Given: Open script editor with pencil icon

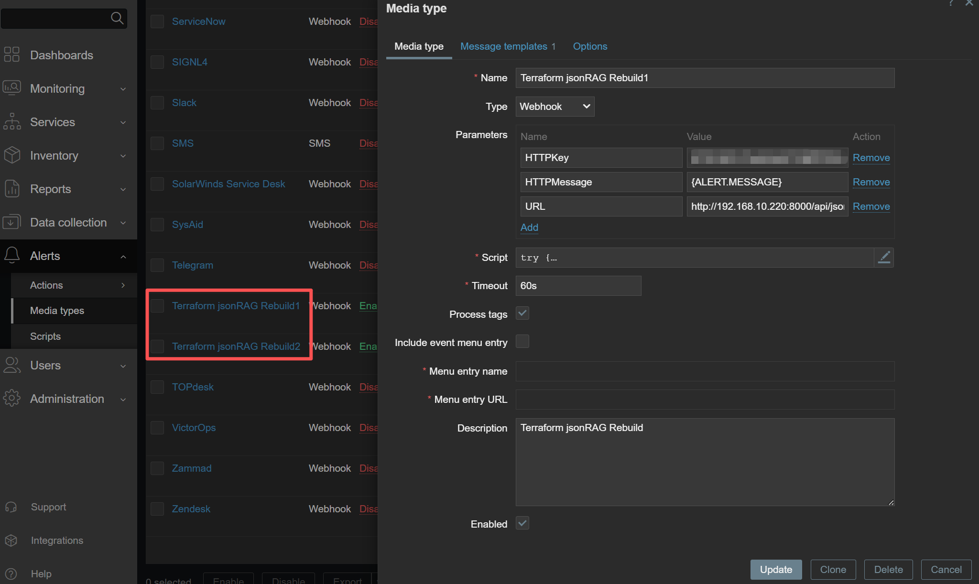Looking at the screenshot, I should (884, 258).
